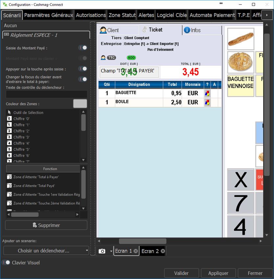The image size is (274, 279).
Task: Toggle Saisie du Montant Payé
Action: pyautogui.click(x=83, y=48)
